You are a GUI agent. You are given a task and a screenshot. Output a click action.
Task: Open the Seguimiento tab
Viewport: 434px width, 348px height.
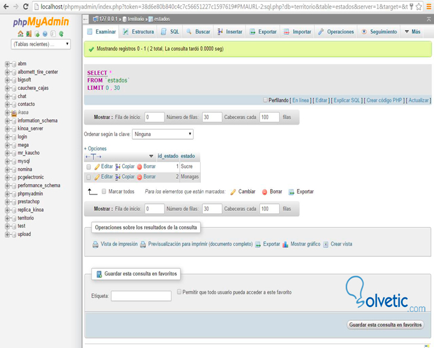(x=379, y=32)
